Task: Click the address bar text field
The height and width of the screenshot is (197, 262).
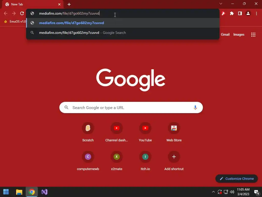Action: tap(123, 13)
